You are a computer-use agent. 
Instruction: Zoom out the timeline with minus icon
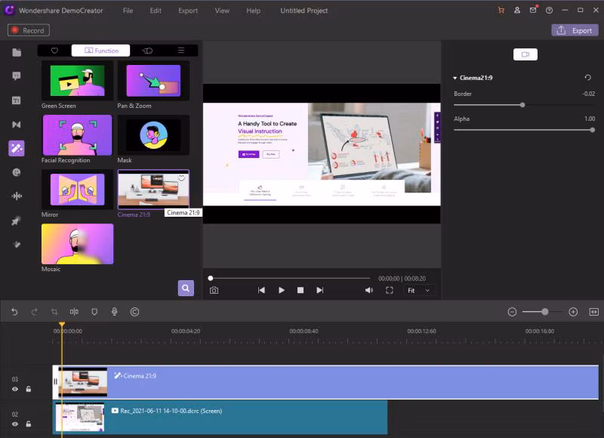[x=512, y=312]
